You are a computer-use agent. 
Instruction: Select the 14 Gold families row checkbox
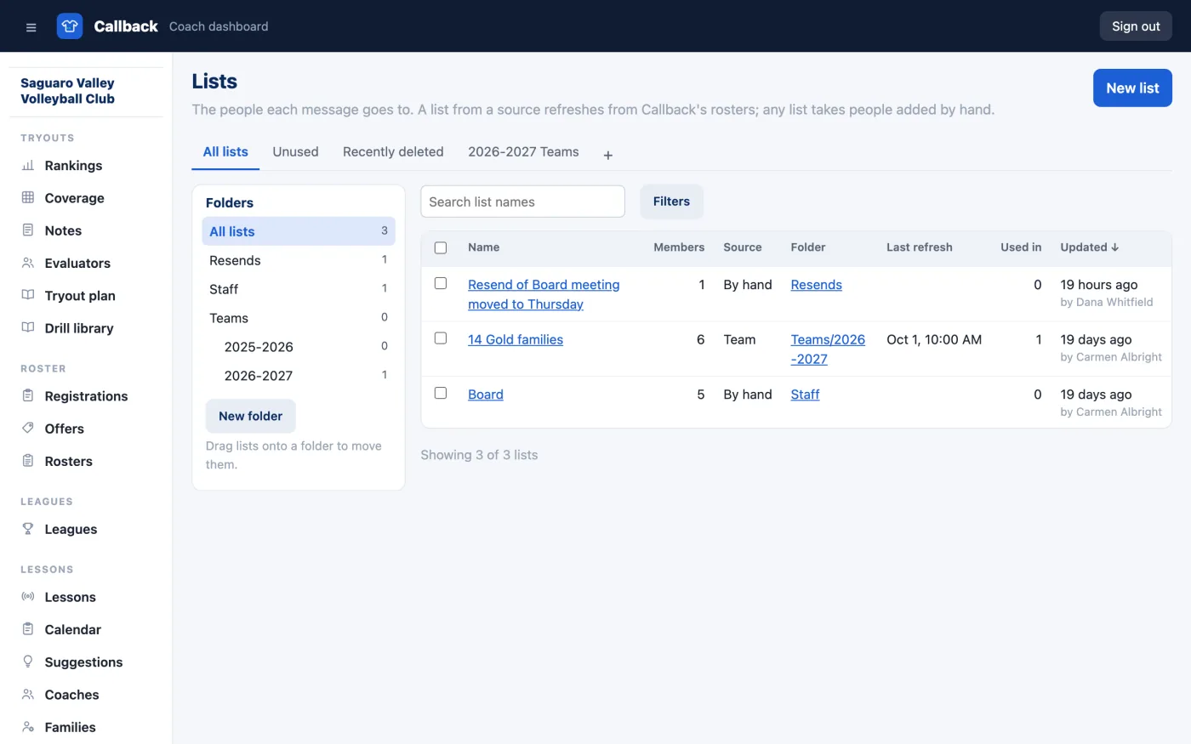click(x=441, y=338)
